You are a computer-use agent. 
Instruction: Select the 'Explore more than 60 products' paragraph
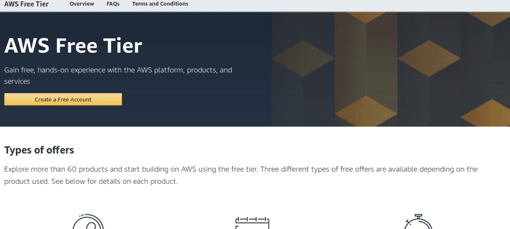pyautogui.click(x=241, y=175)
